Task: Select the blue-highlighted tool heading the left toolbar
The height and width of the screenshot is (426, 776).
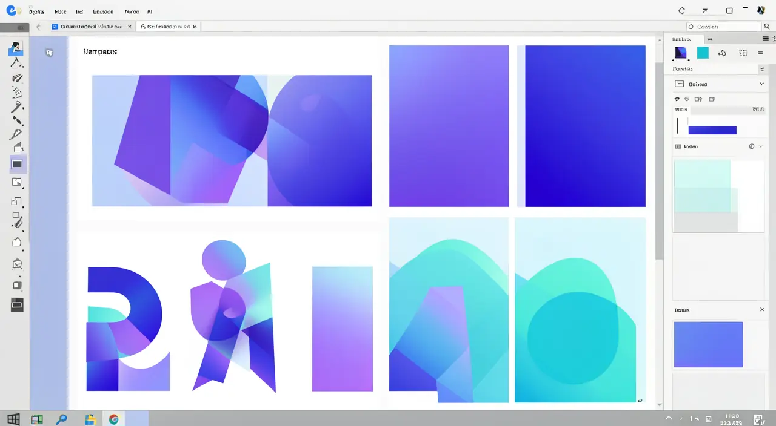Action: pyautogui.click(x=16, y=48)
